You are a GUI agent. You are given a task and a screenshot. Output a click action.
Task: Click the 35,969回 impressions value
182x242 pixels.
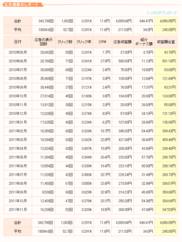(47, 79)
